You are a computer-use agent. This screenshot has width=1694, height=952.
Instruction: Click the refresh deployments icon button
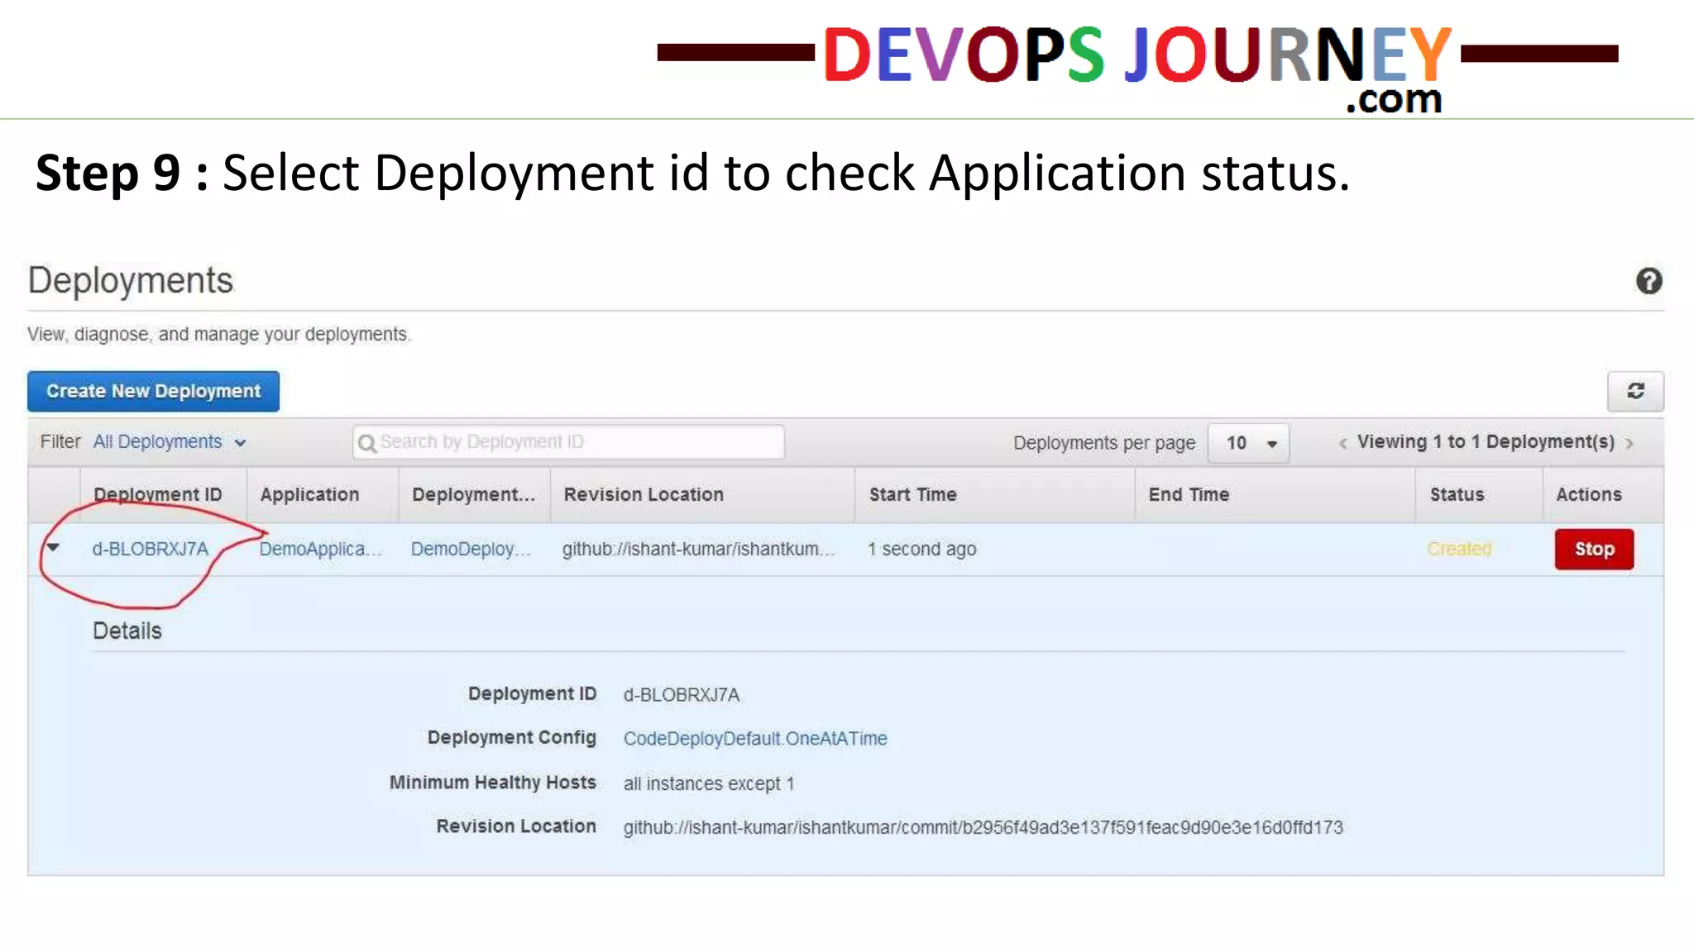[1635, 391]
